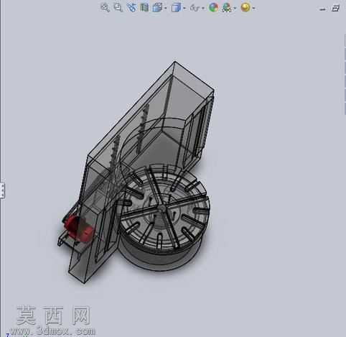Viewport: 346px width, 337px height.
Task: Click the View Settings yellow sphere icon
Action: tap(246, 7)
